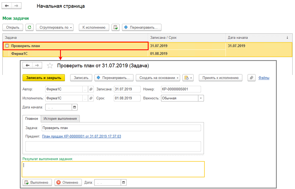295x189 pixels.
Task: Click the paperclip attach file icon
Action: point(251,78)
